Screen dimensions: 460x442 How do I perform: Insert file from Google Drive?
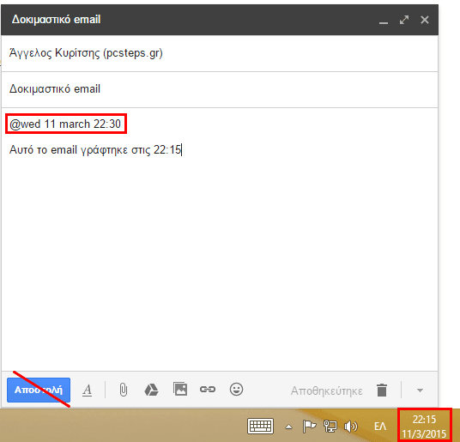tap(151, 390)
